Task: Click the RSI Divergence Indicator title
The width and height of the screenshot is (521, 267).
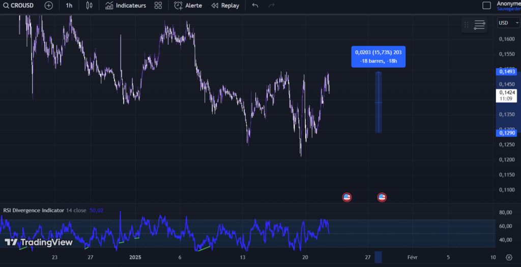Action: (x=34, y=210)
